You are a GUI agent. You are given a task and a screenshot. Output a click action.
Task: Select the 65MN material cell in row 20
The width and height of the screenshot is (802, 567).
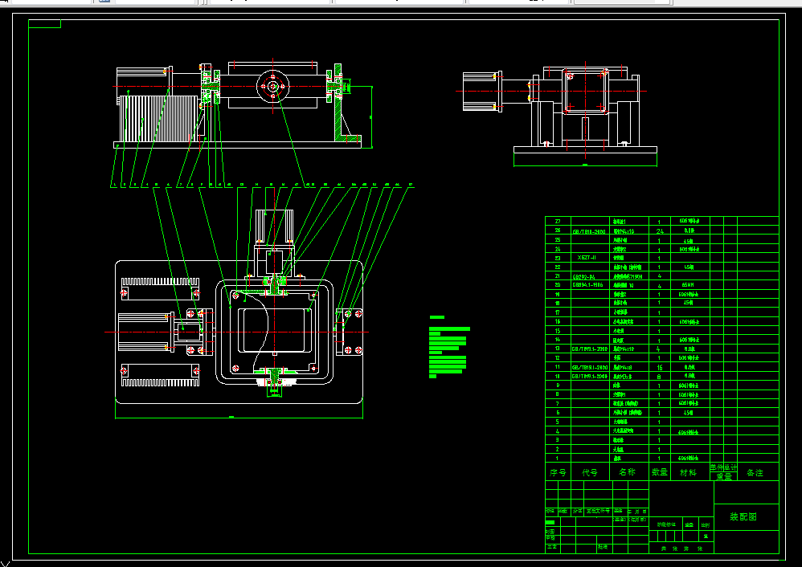(689, 285)
